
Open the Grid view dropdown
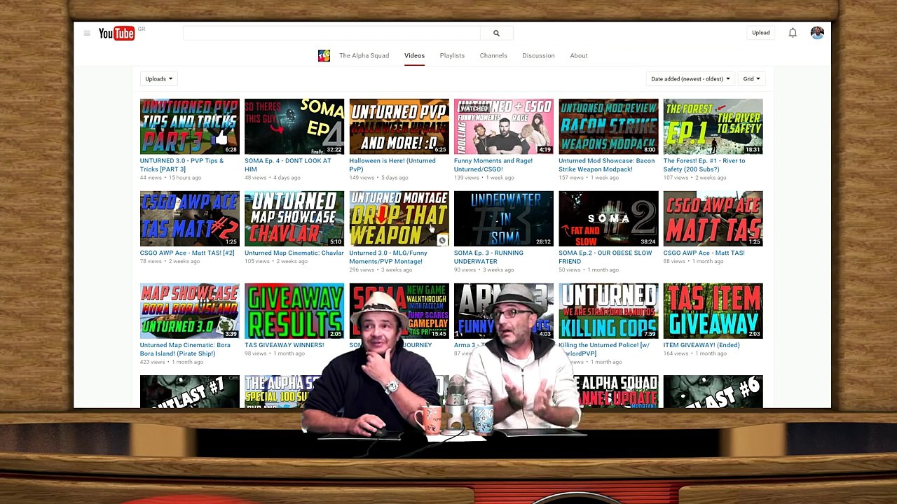click(x=751, y=79)
